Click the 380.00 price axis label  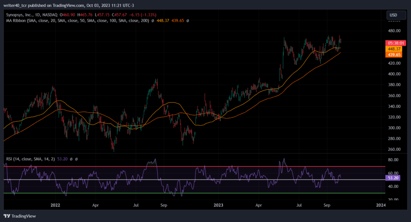coord(394,85)
